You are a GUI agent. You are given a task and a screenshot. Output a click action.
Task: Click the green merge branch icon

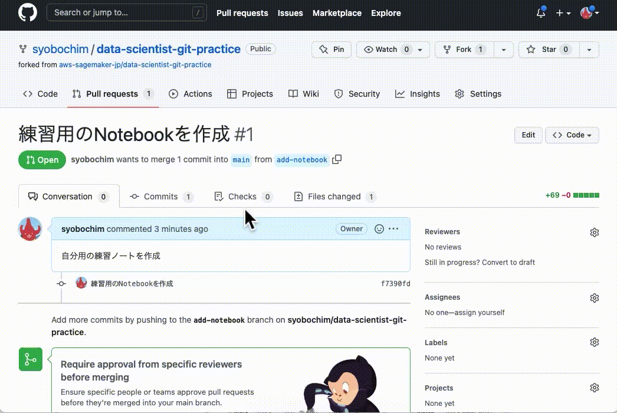(30, 359)
